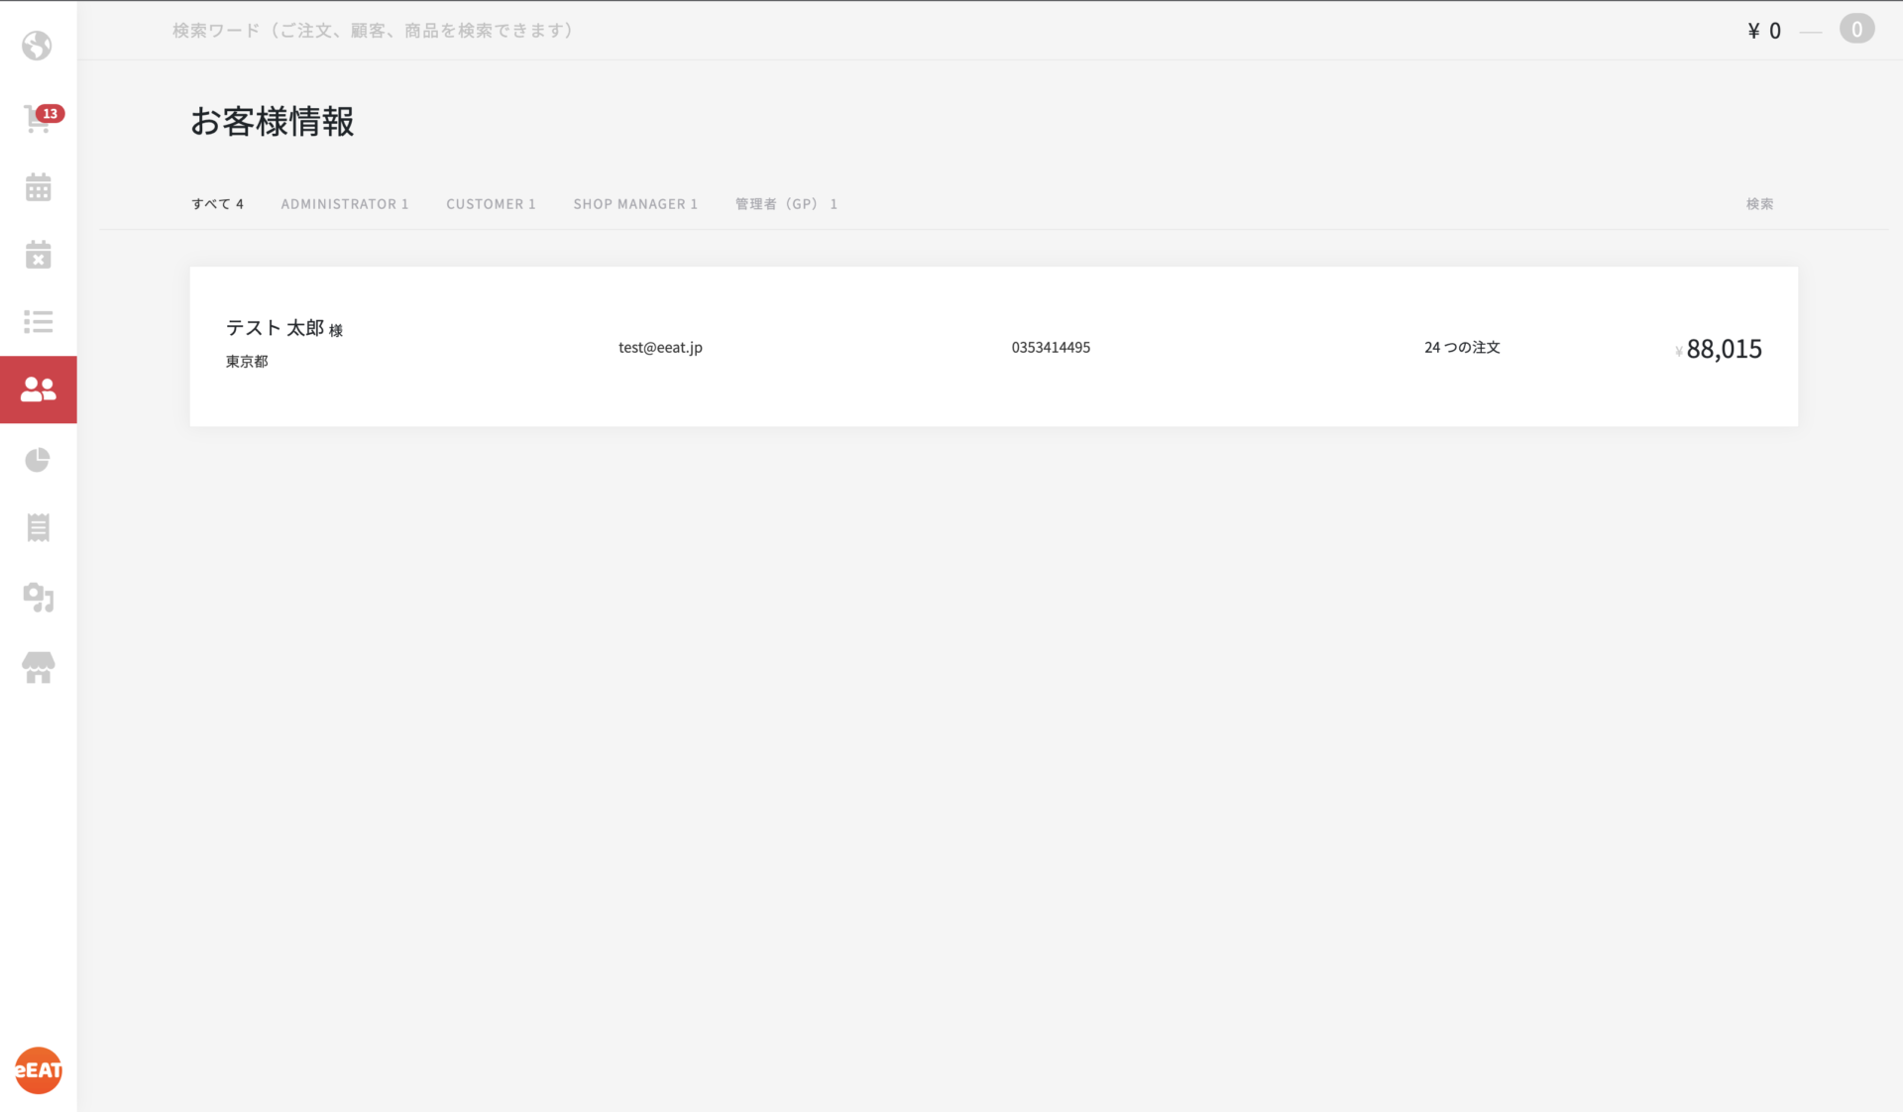Open the pie chart reports icon
This screenshot has height=1112, width=1903.
click(x=38, y=460)
